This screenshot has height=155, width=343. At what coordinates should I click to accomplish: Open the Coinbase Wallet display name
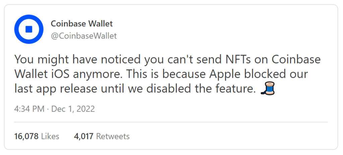[x=82, y=23]
